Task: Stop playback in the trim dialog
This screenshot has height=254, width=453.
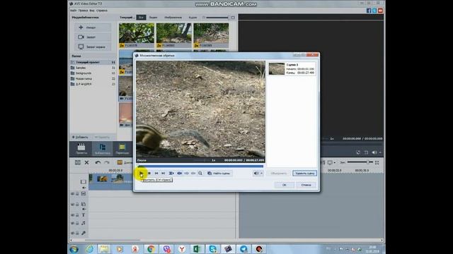Action: click(149, 174)
